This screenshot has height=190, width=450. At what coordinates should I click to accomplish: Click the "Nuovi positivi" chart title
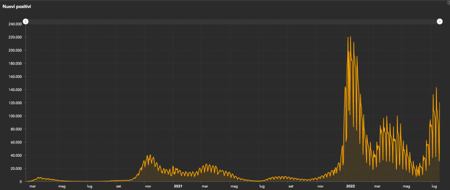point(17,7)
